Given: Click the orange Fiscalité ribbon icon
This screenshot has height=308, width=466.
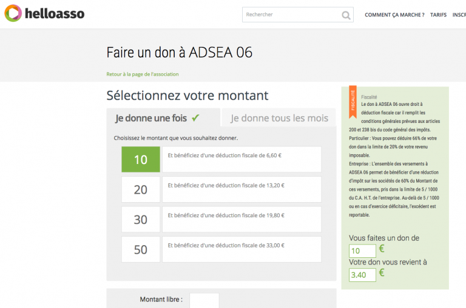Looking at the screenshot, I should click(353, 102).
